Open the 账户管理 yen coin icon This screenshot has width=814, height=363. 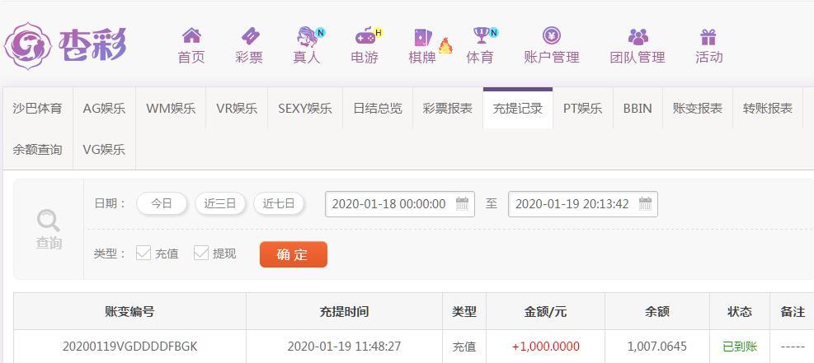[551, 35]
